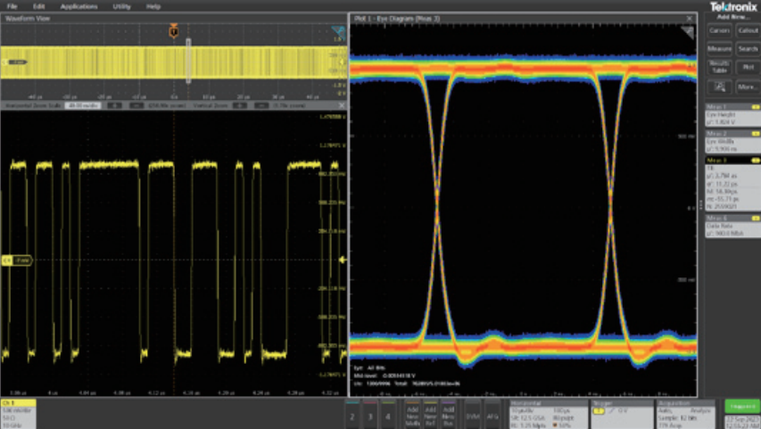
Task: Turn on channel 3
Action: tap(370, 416)
